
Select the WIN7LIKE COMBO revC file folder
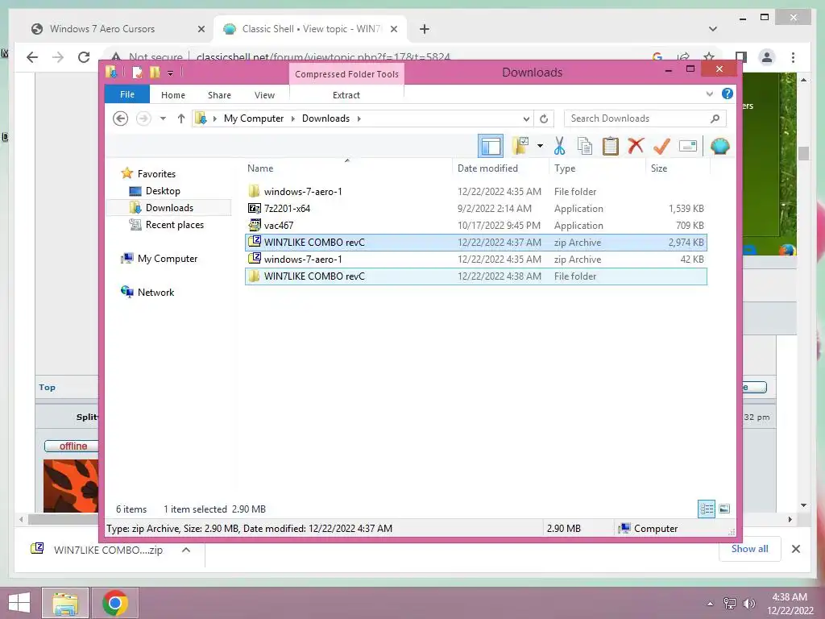tap(475, 276)
